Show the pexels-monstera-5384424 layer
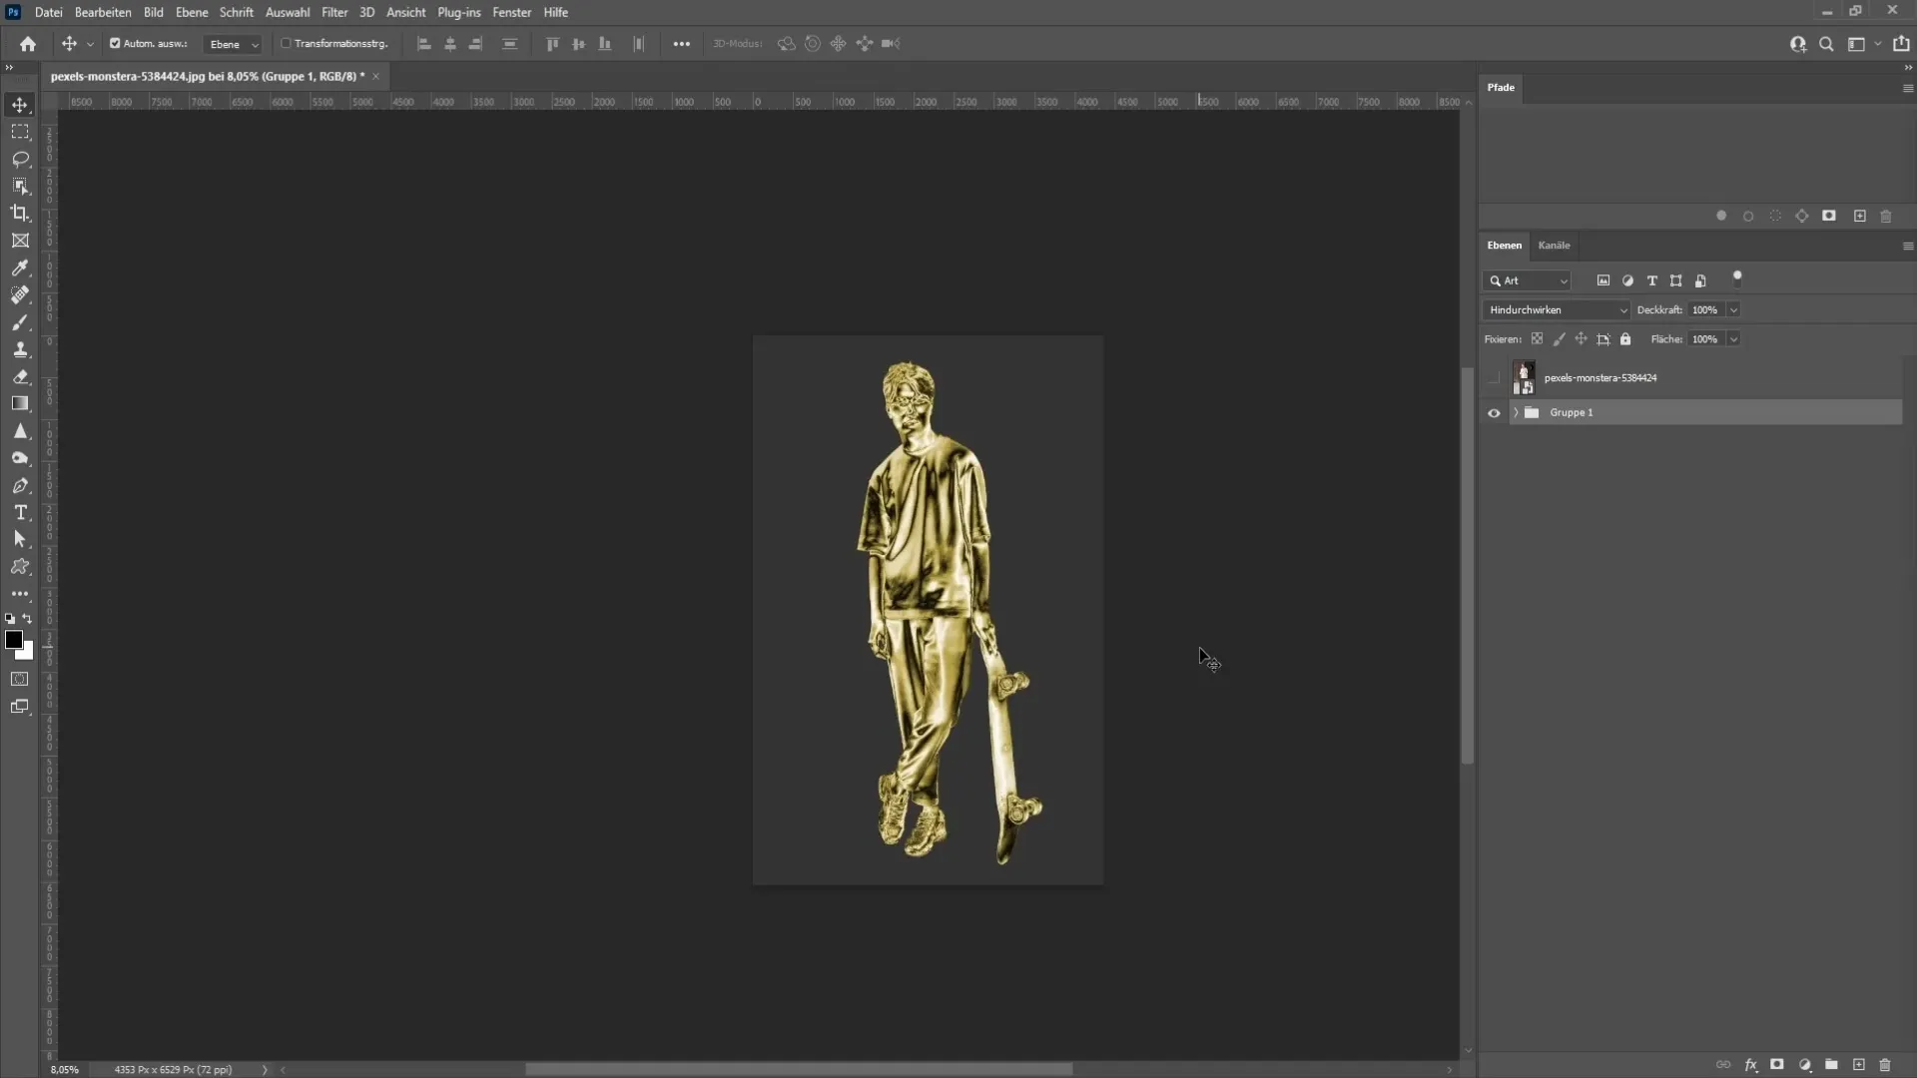 click(x=1494, y=378)
